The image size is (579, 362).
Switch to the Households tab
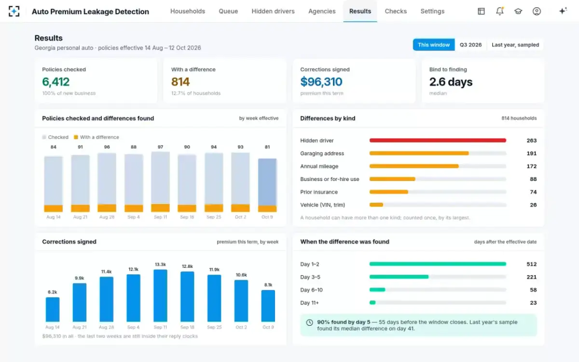188,11
